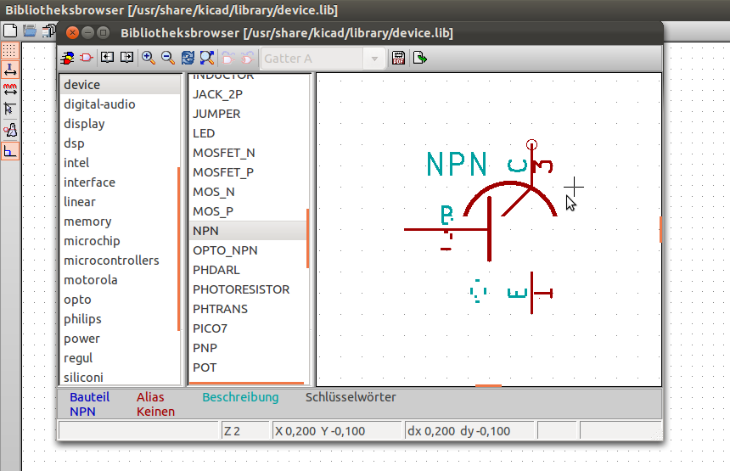Choose PICO7 component

[x=248, y=328]
